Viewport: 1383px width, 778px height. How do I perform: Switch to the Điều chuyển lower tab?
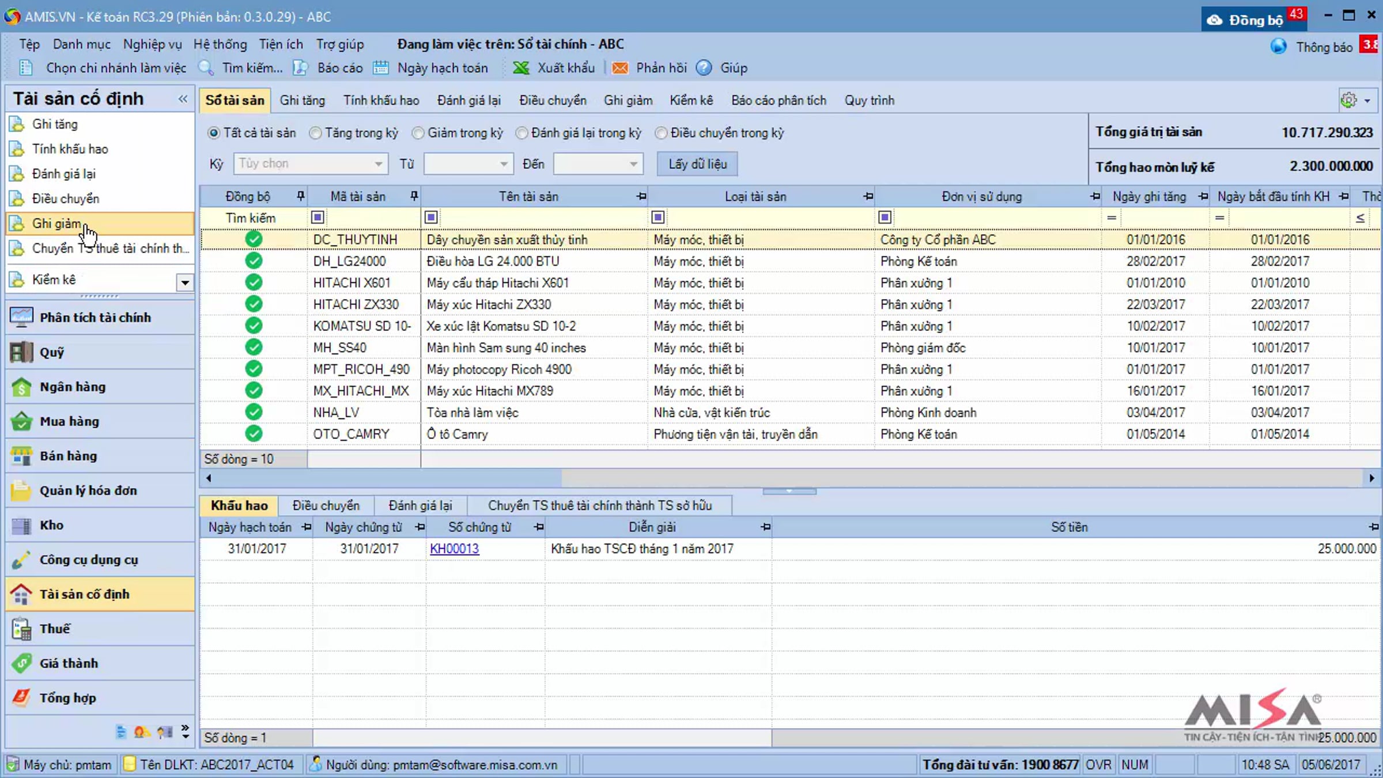(x=326, y=505)
